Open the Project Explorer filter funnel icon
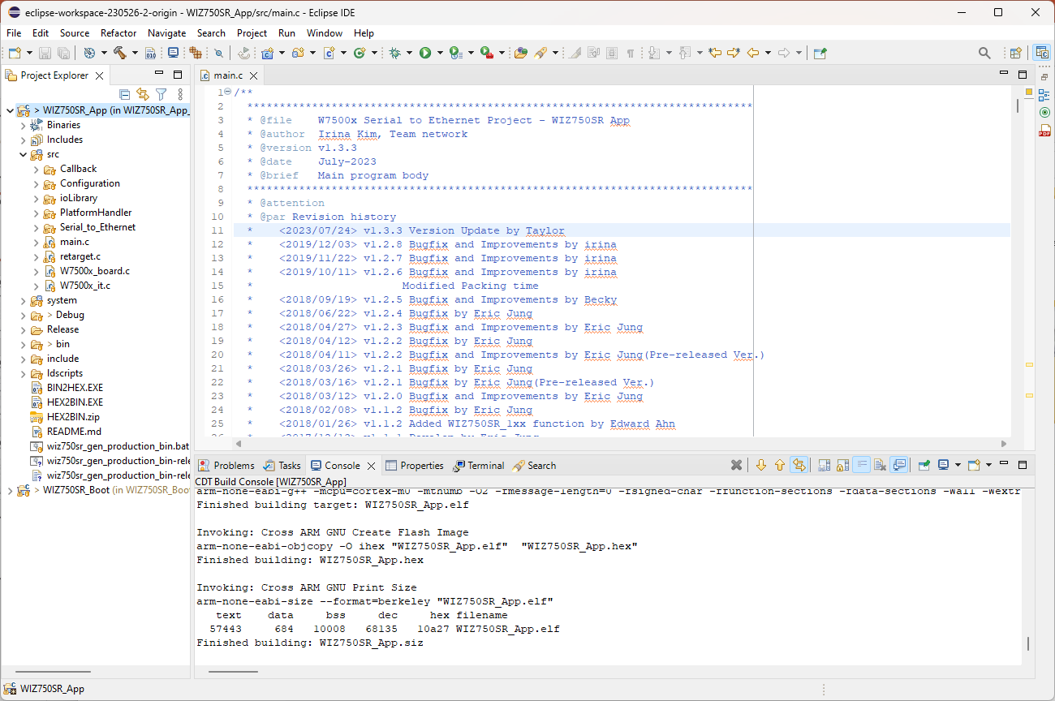Viewport: 1055px width, 701px height. [x=161, y=95]
